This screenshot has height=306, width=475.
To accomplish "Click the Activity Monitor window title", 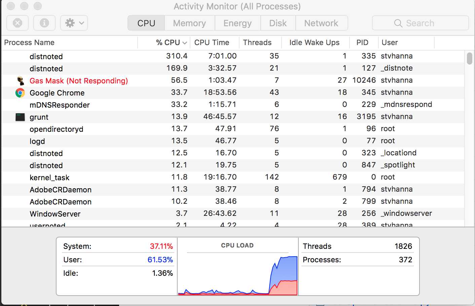I will [237, 6].
